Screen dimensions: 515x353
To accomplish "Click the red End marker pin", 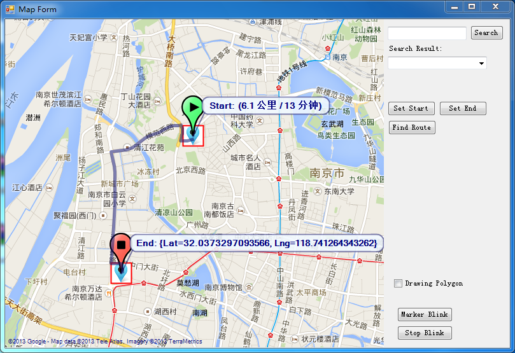I will [121, 250].
